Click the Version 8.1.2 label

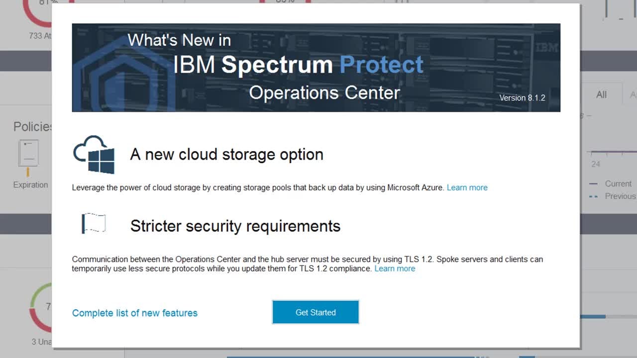tap(522, 98)
